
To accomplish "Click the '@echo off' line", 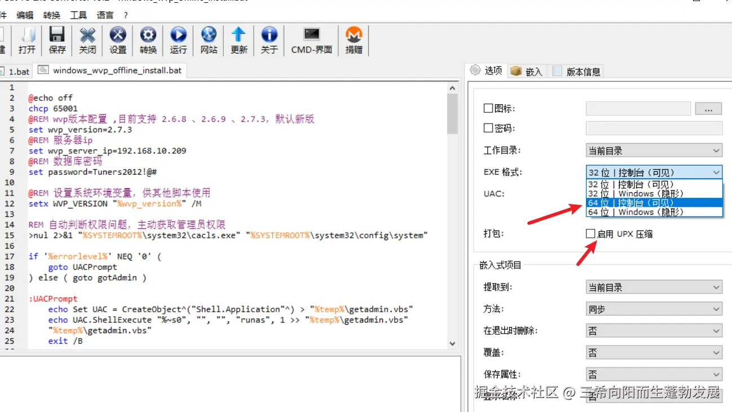I will point(51,98).
